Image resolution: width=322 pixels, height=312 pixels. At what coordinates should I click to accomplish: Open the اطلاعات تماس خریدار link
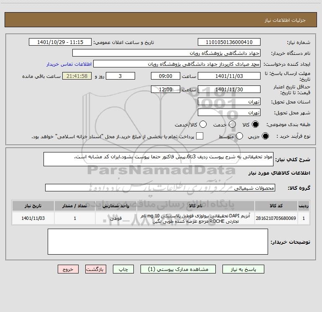pyautogui.click(x=69, y=64)
